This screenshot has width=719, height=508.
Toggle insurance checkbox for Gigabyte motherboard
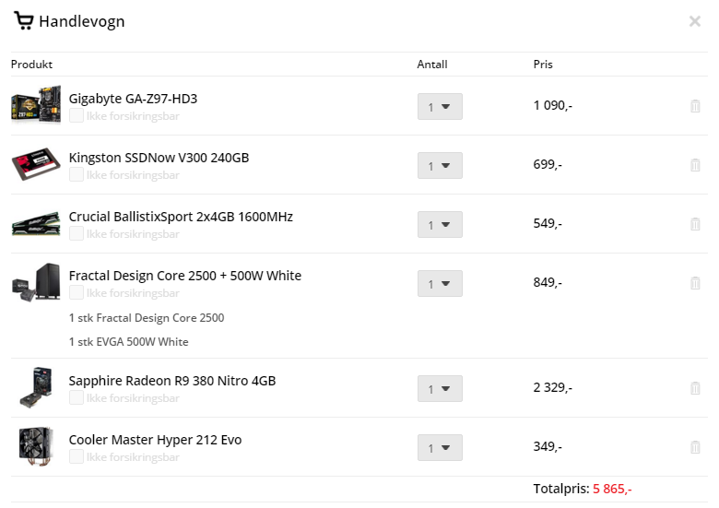point(77,115)
